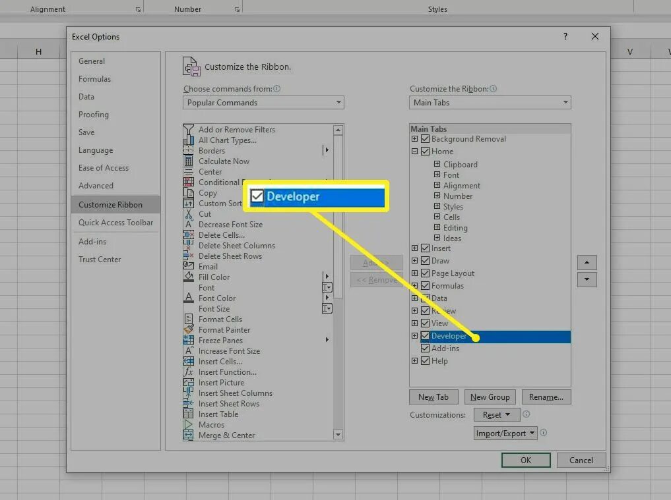Click the commands list scroll down arrow
The image size is (671, 500).
(338, 435)
